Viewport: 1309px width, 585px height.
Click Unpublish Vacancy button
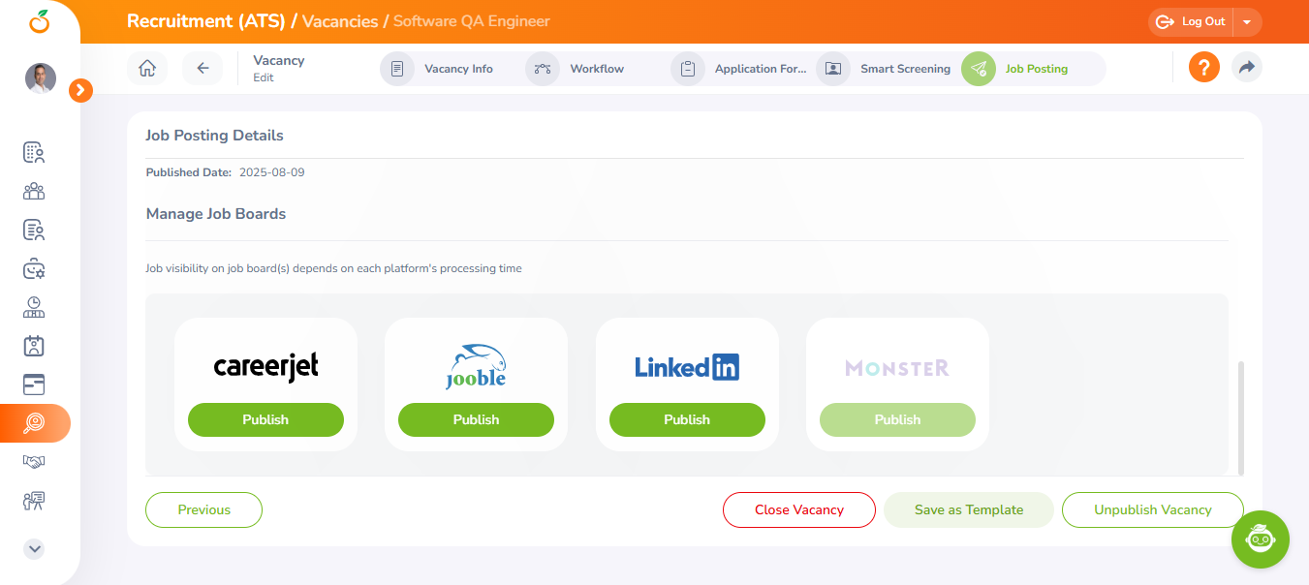(x=1152, y=510)
